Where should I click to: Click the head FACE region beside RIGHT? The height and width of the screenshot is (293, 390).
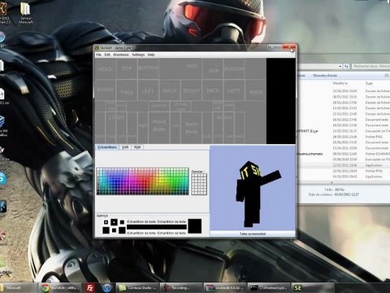(127, 91)
